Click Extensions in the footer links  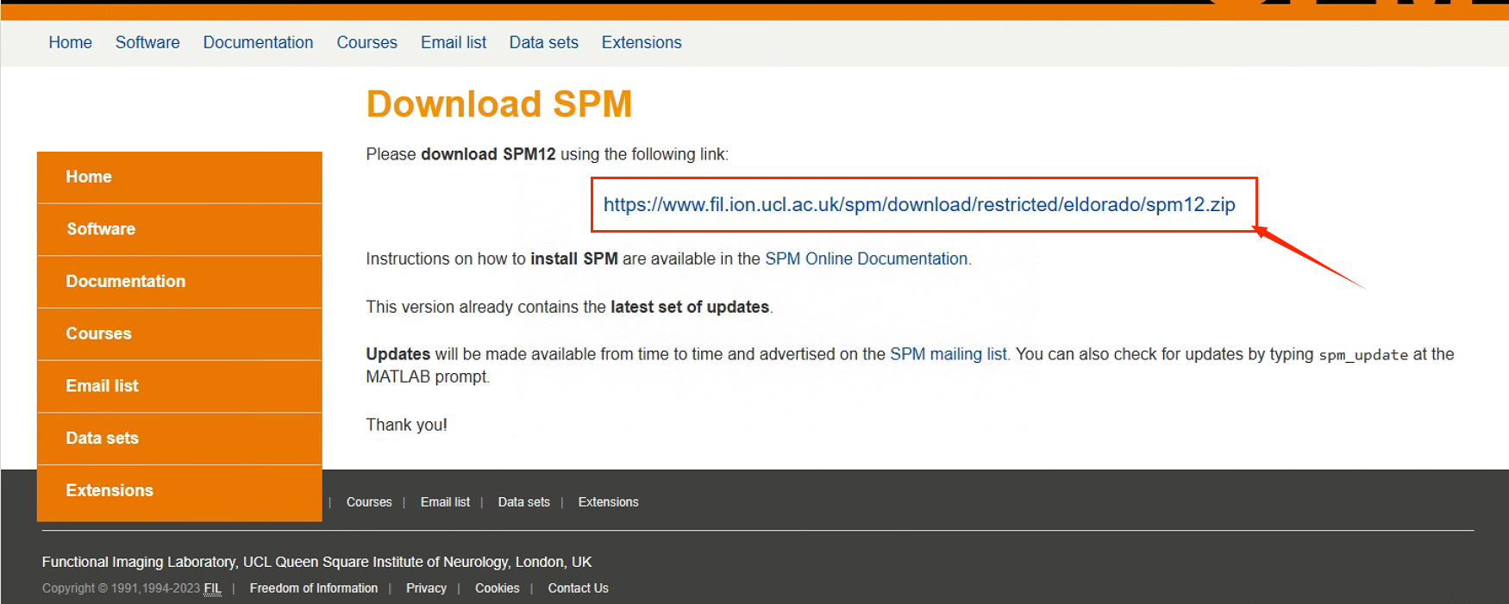pyautogui.click(x=608, y=502)
